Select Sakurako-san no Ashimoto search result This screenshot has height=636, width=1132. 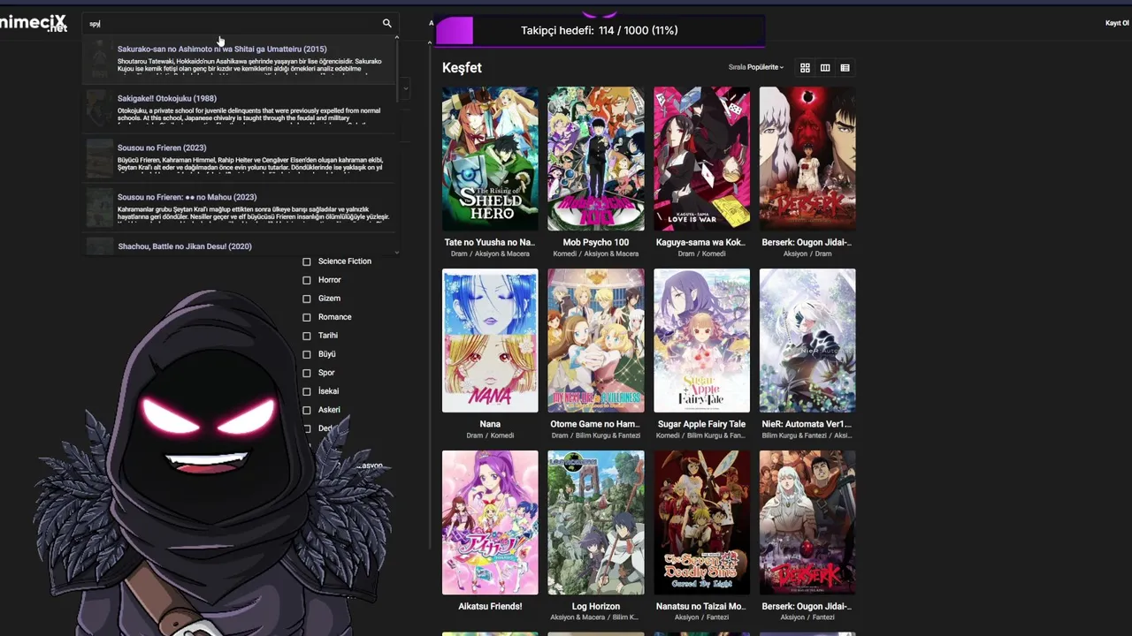[x=239, y=60]
